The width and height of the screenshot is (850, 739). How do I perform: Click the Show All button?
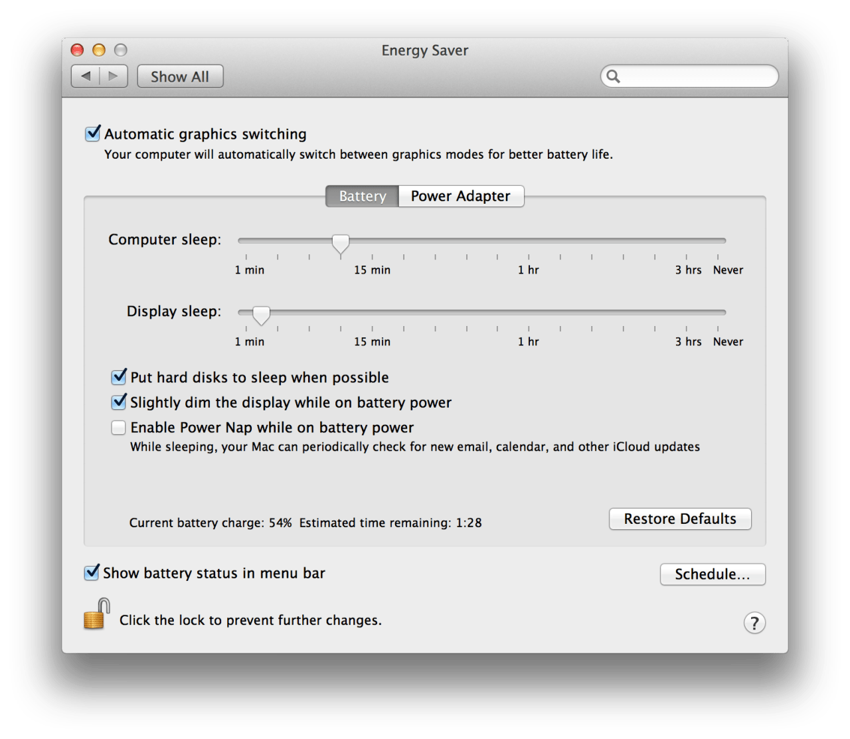[x=180, y=76]
